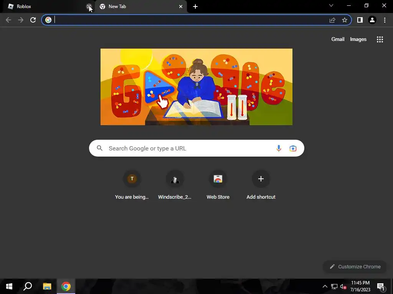Open the Google apps grid
Screen dimensions: 393x294
(380, 39)
